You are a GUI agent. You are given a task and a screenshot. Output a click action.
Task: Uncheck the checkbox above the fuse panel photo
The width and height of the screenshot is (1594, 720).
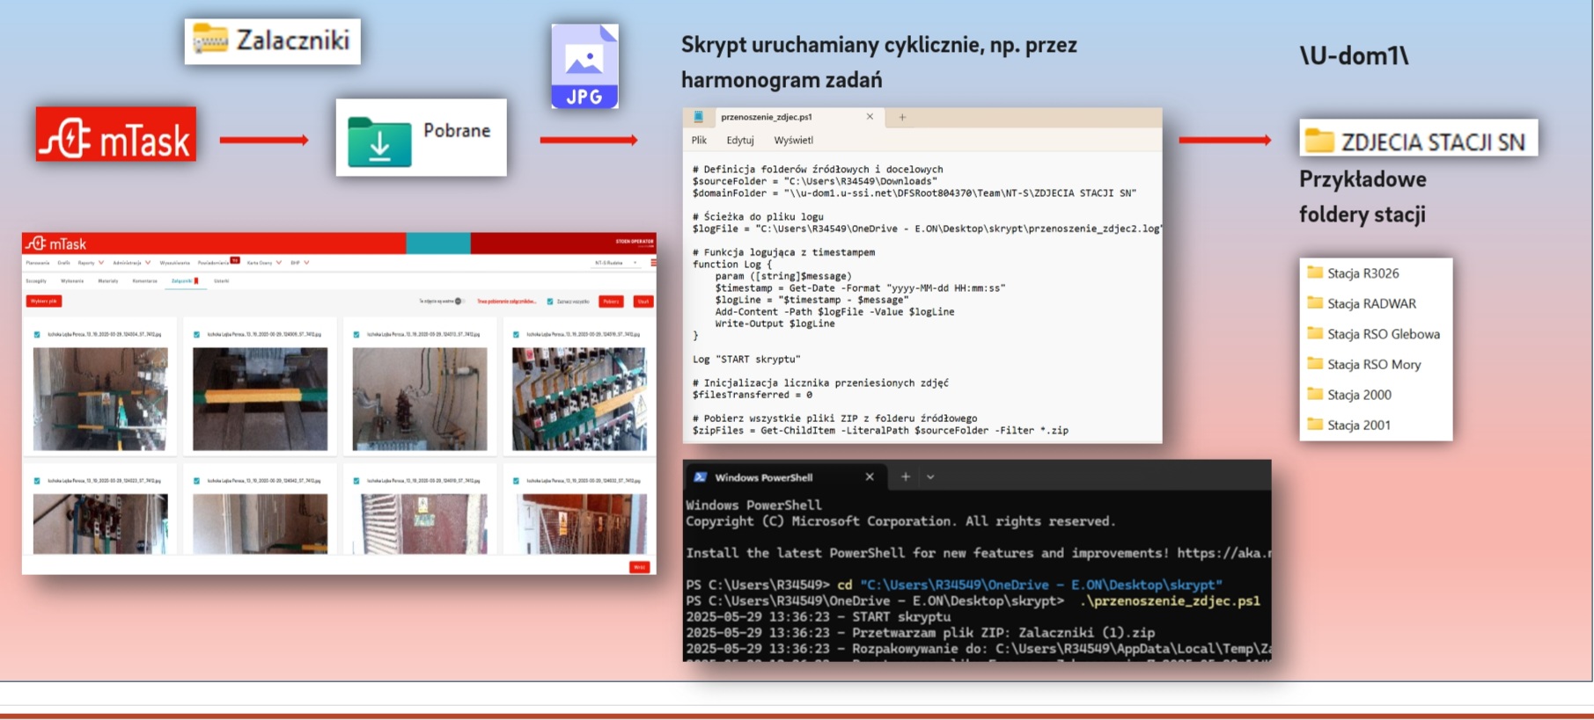click(x=516, y=334)
